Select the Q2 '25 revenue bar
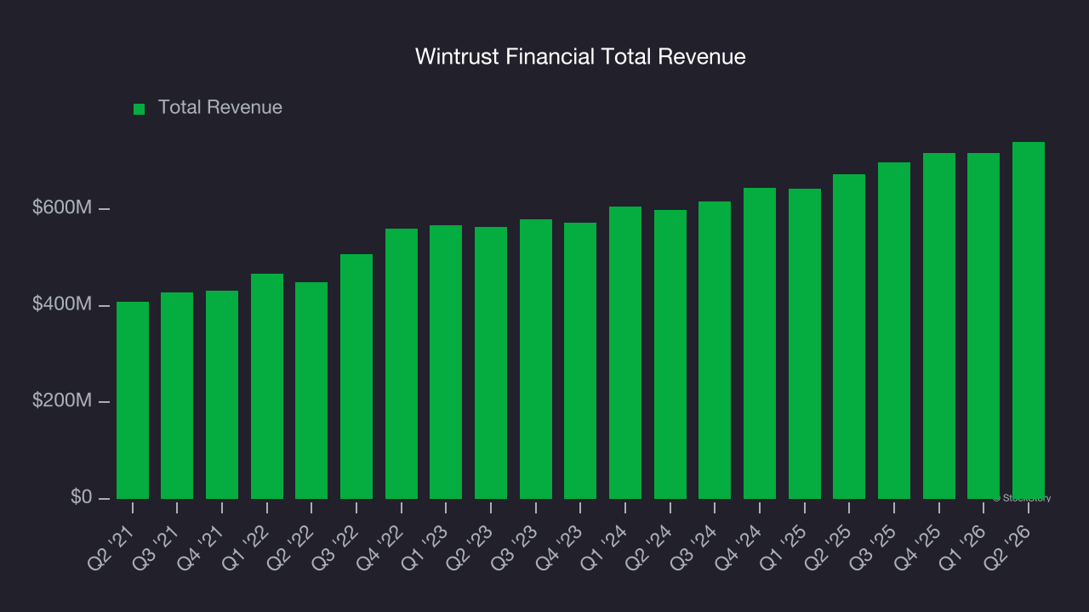Image resolution: width=1089 pixels, height=612 pixels. pyautogui.click(x=849, y=337)
